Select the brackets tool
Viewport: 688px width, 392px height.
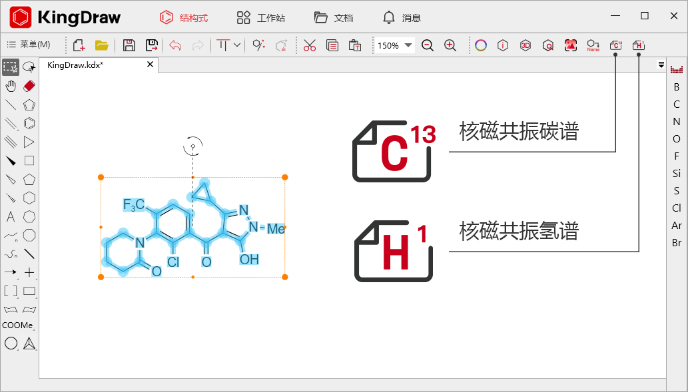tap(11, 291)
